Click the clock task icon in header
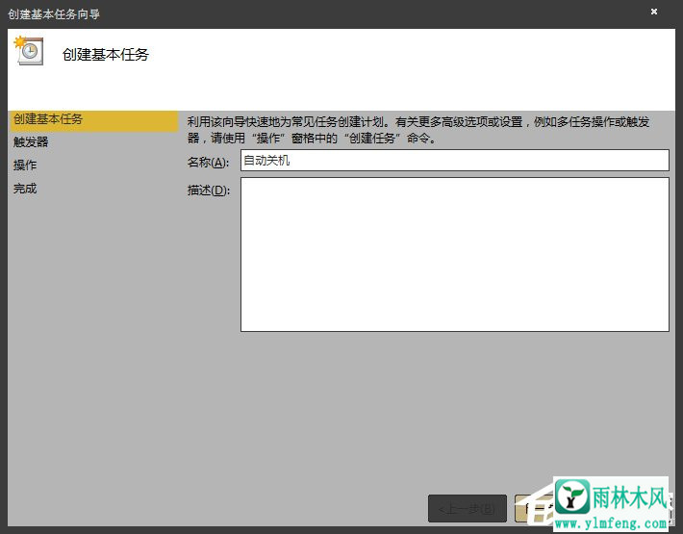 [29, 51]
